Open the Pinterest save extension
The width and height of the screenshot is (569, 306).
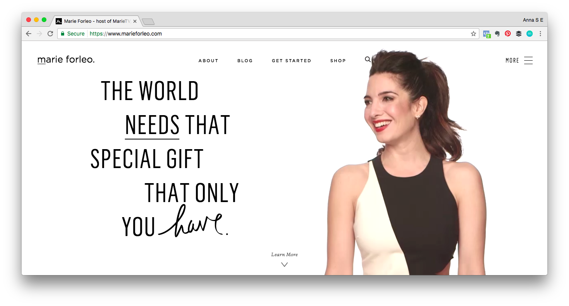coord(508,34)
